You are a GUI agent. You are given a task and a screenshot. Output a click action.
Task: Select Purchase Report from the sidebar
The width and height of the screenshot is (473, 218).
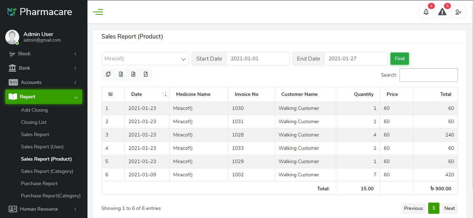point(40,183)
